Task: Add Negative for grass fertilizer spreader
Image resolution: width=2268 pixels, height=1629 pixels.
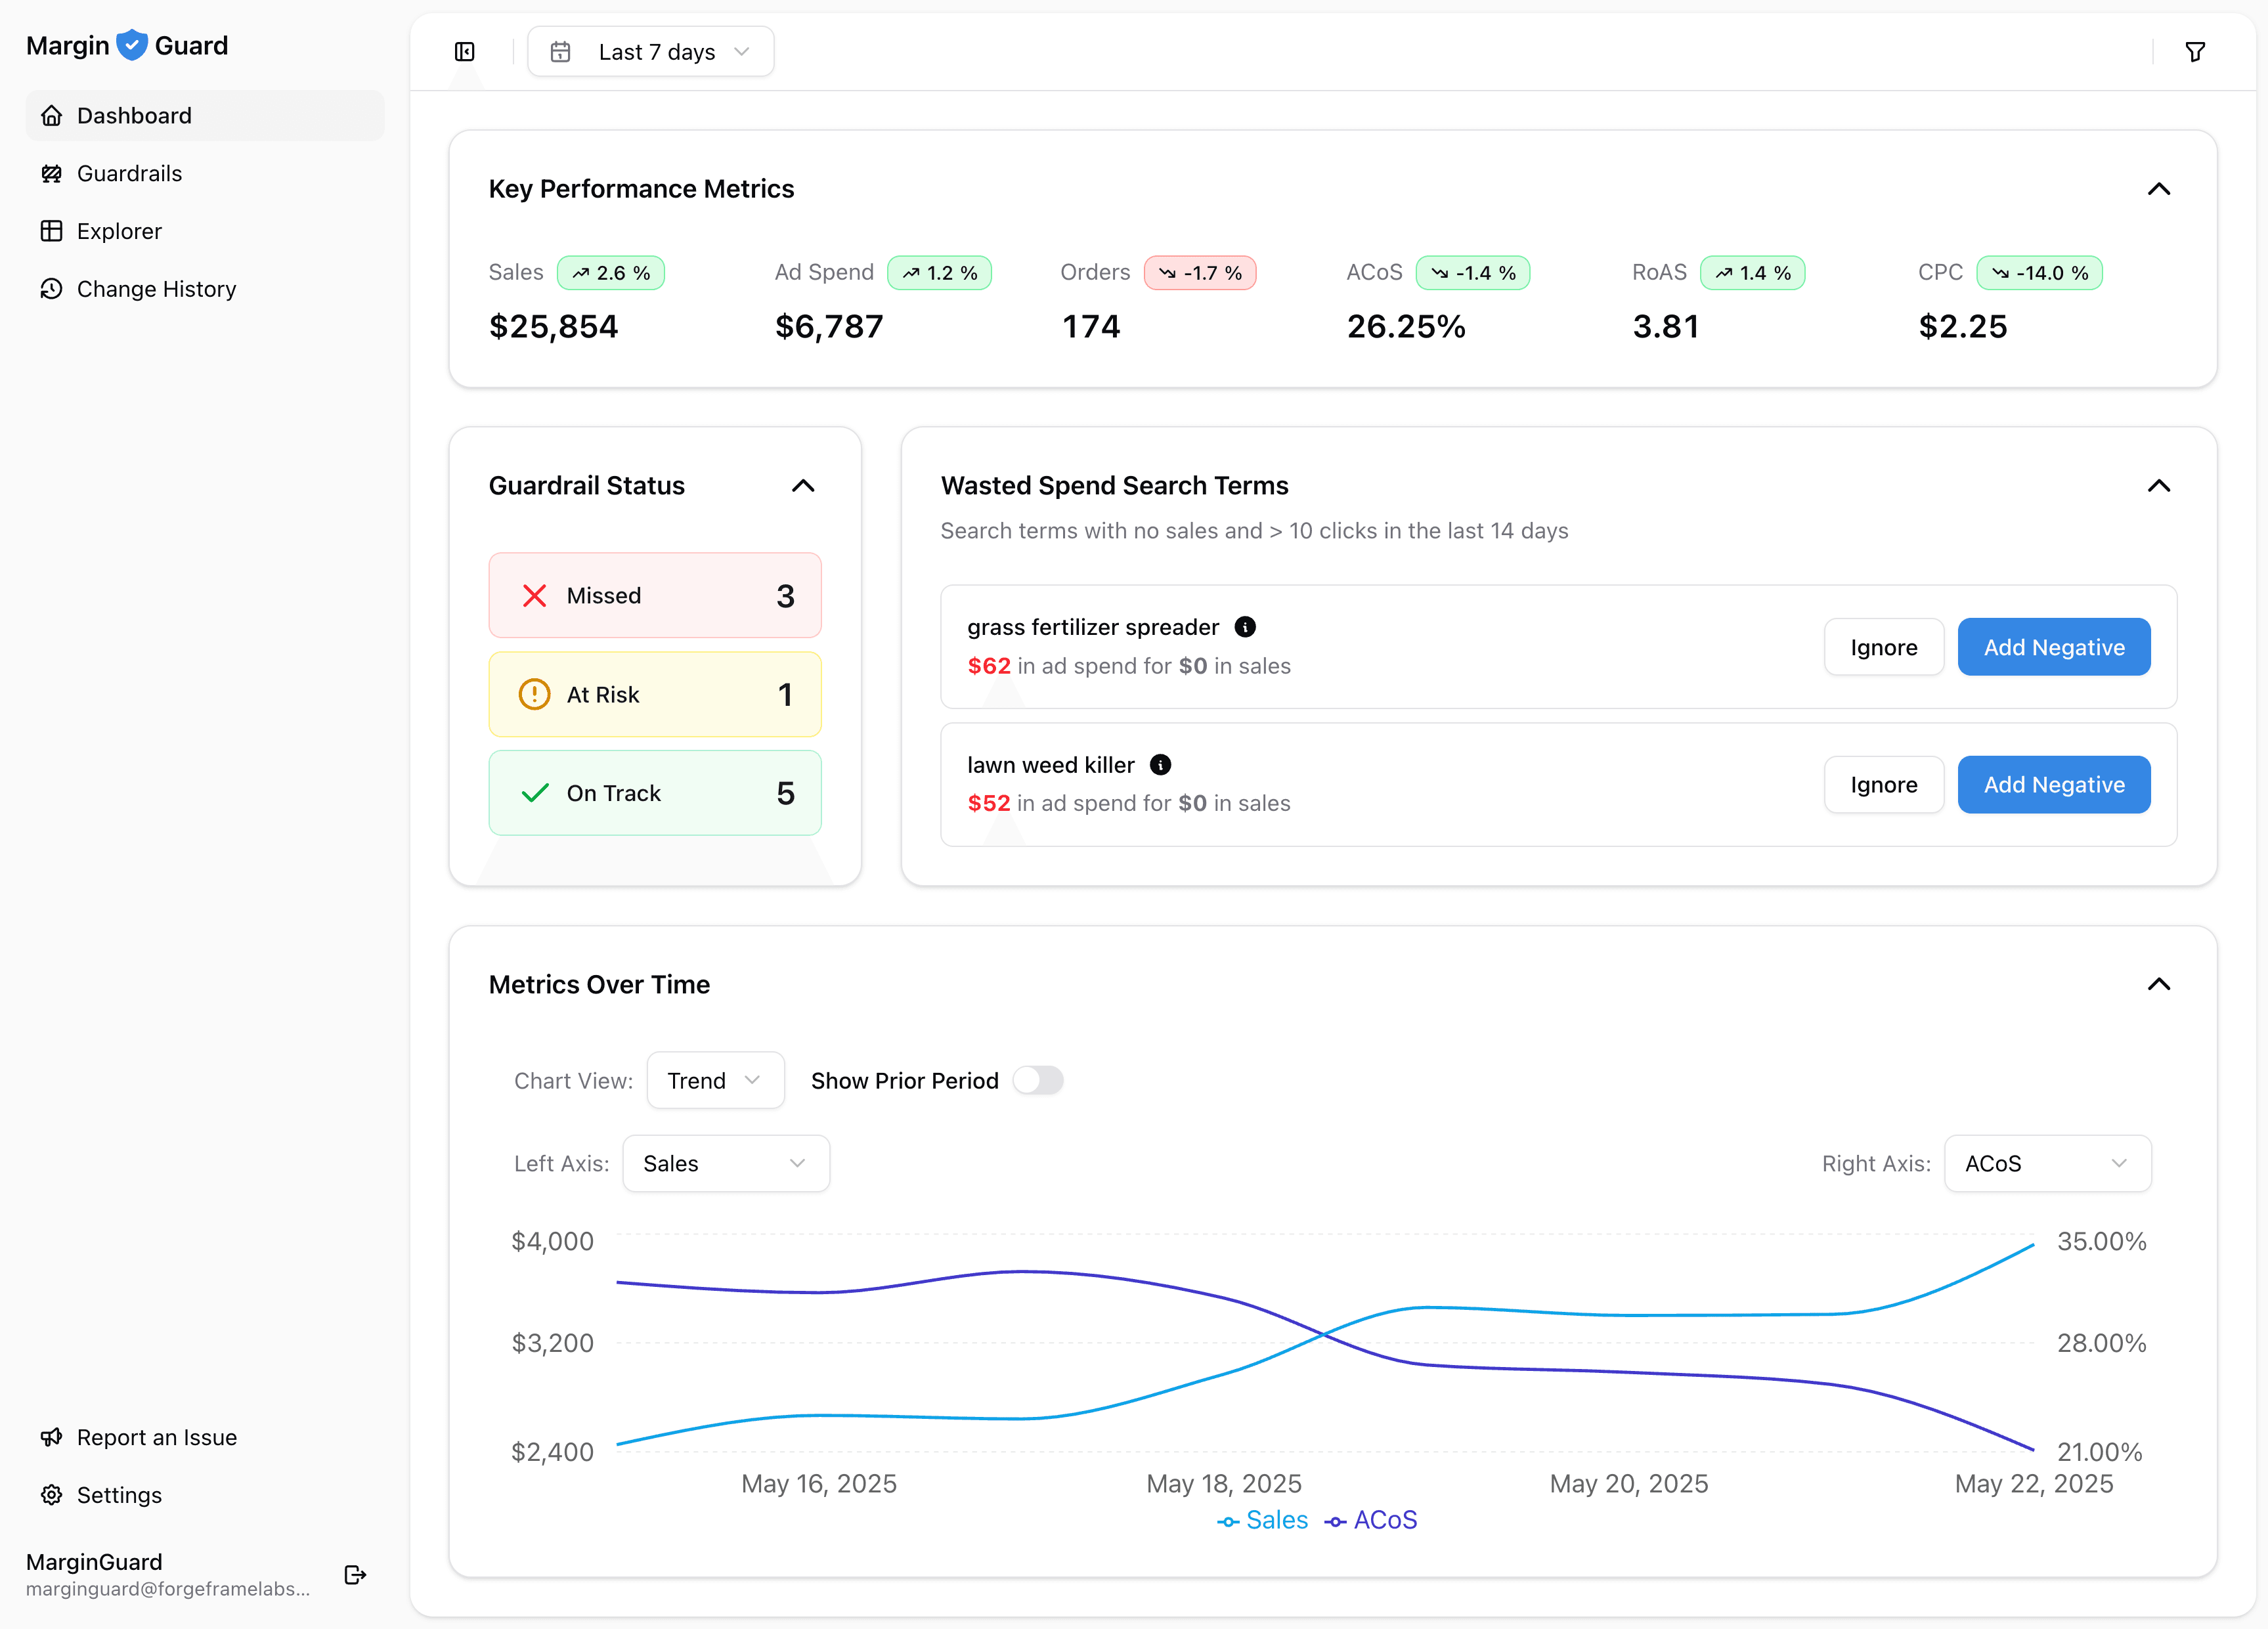Action: click(2053, 647)
